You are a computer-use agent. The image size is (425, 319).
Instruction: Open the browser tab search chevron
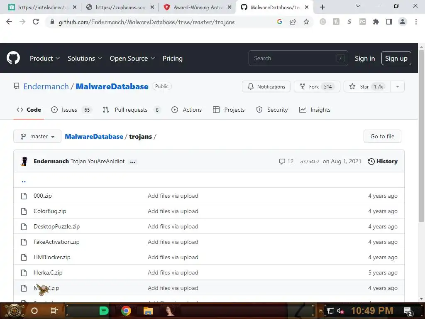358,6
